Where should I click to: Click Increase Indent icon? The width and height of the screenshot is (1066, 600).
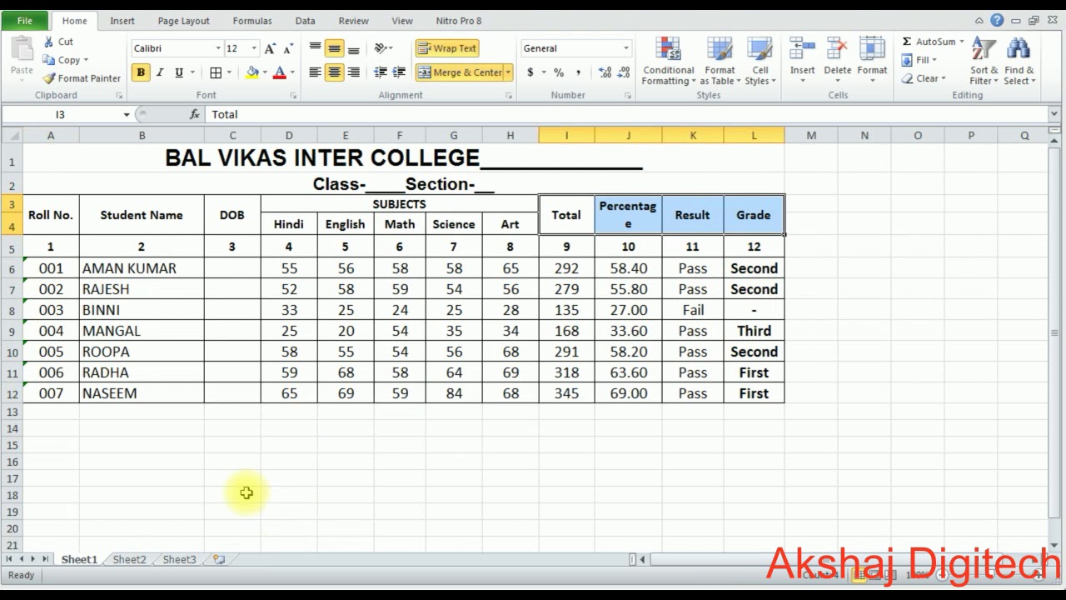pyautogui.click(x=399, y=72)
